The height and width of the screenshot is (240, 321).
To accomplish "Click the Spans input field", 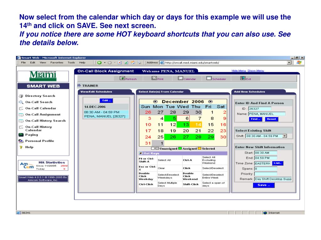I will click(x=266, y=169).
